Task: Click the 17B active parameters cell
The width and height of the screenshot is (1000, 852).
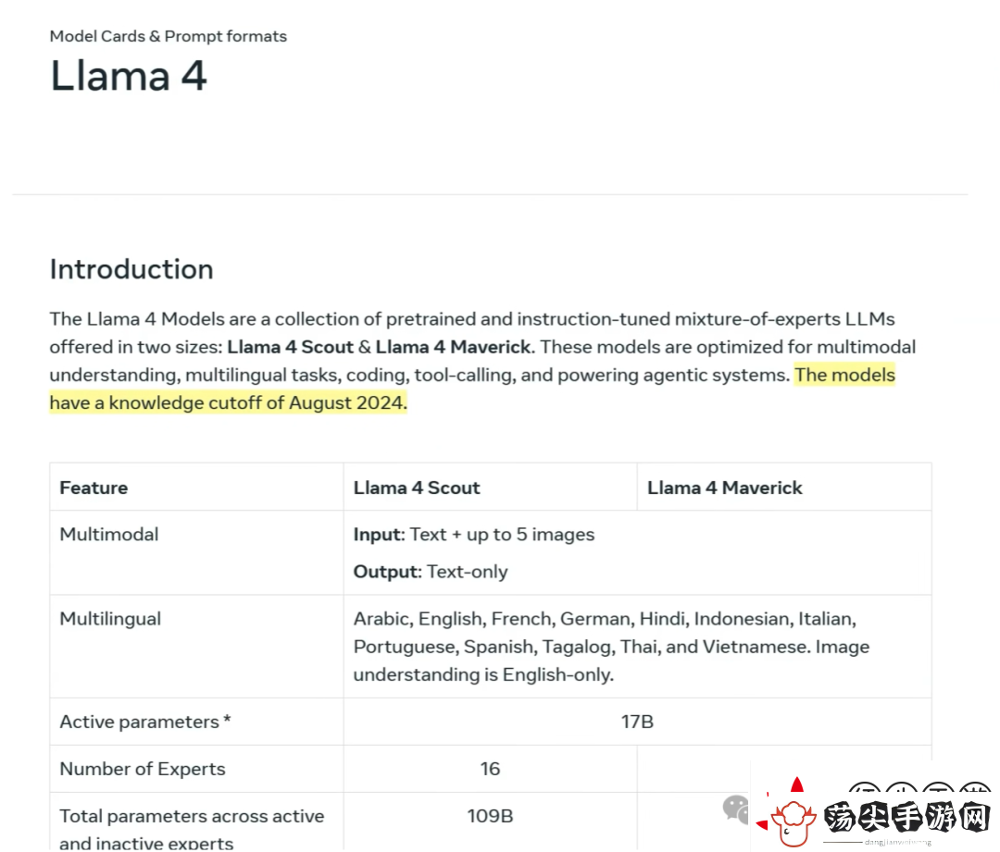Action: point(638,722)
